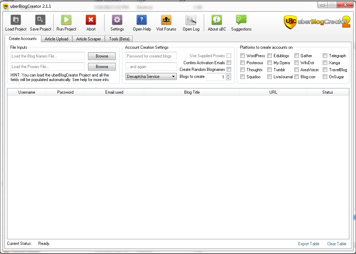
Task: Click the Clear Table link
Action: coord(337,244)
